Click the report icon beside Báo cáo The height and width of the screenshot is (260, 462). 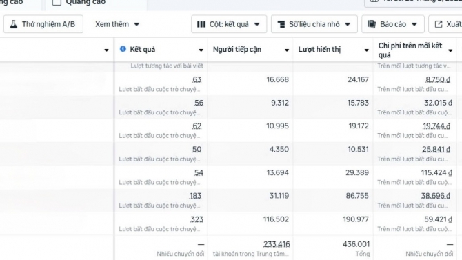pos(372,24)
